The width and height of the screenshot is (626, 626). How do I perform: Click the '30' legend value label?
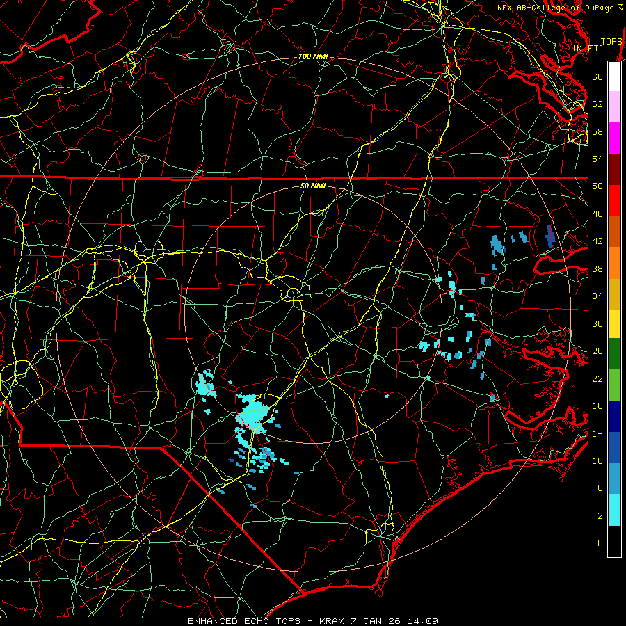tap(597, 323)
